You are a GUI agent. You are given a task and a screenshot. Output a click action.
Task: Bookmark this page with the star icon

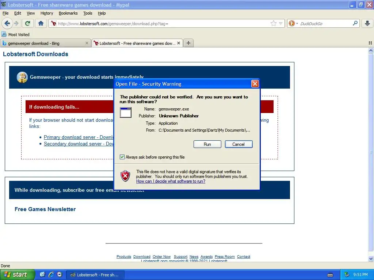click(273, 23)
